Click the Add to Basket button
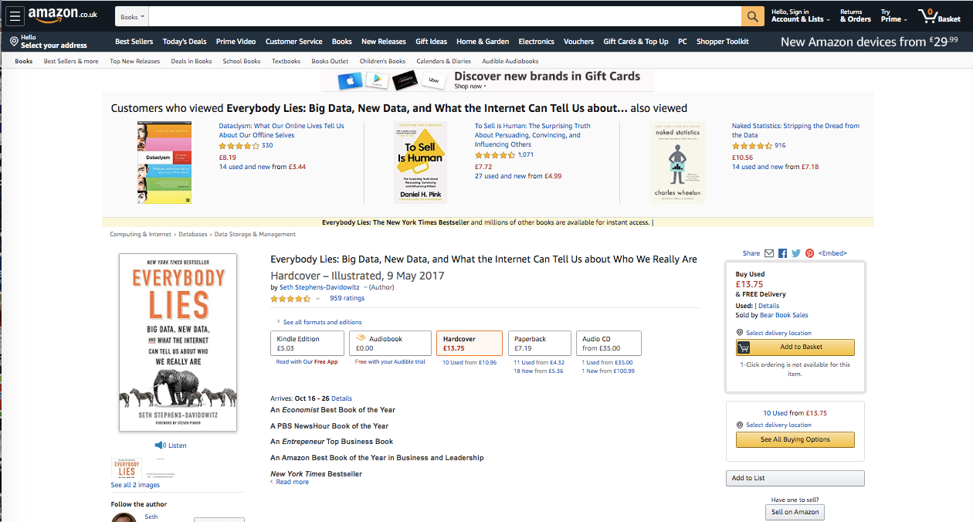The width and height of the screenshot is (973, 522). click(x=795, y=347)
